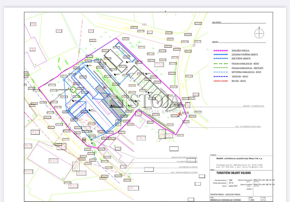Select the legend text ROB STREHE OBJEKTA

click(241, 59)
